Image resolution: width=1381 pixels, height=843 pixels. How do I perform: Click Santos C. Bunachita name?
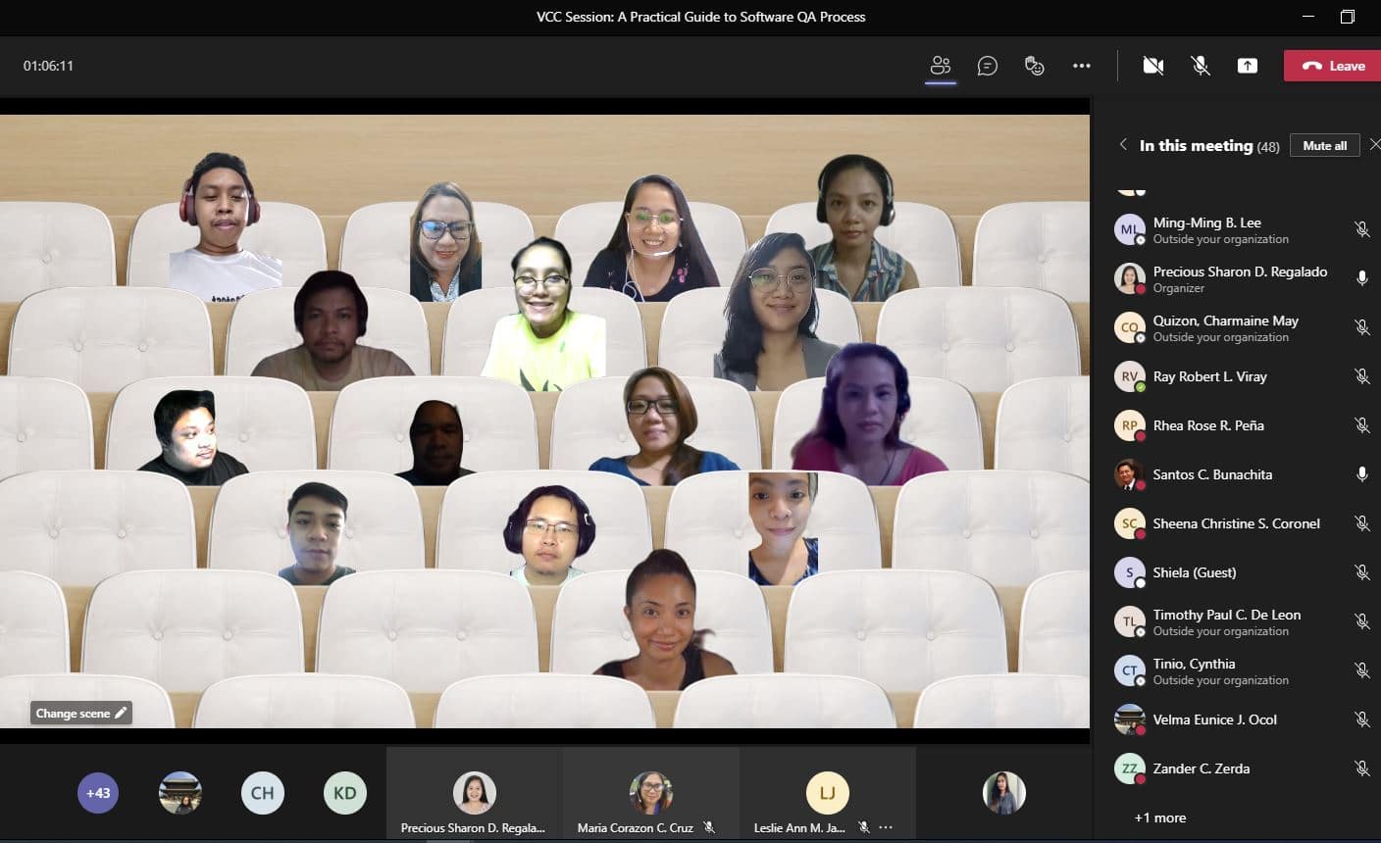coord(1212,474)
